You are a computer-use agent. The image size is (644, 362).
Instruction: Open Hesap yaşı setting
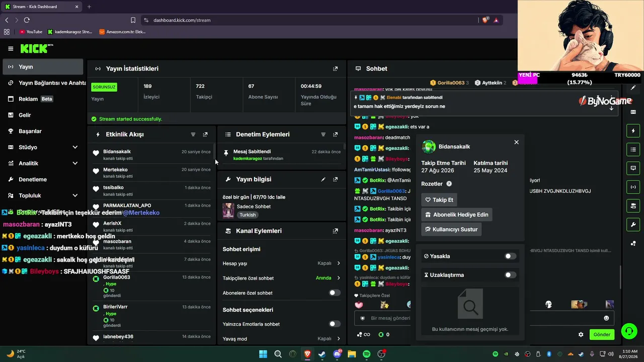point(281,263)
